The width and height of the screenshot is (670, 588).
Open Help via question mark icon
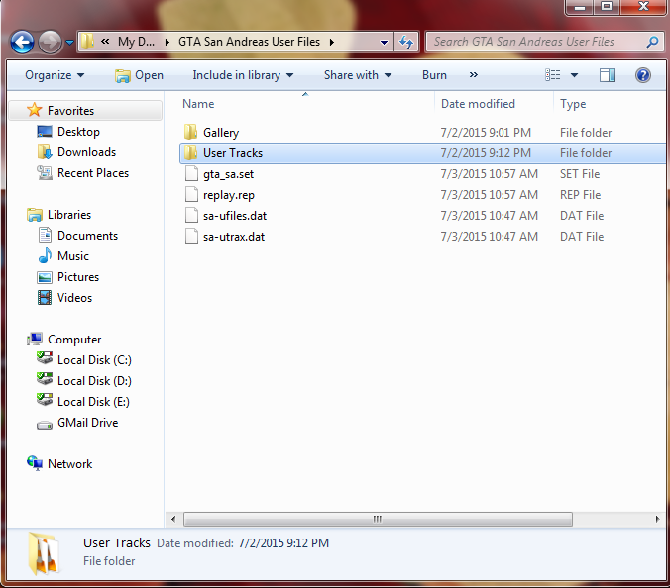coord(642,75)
